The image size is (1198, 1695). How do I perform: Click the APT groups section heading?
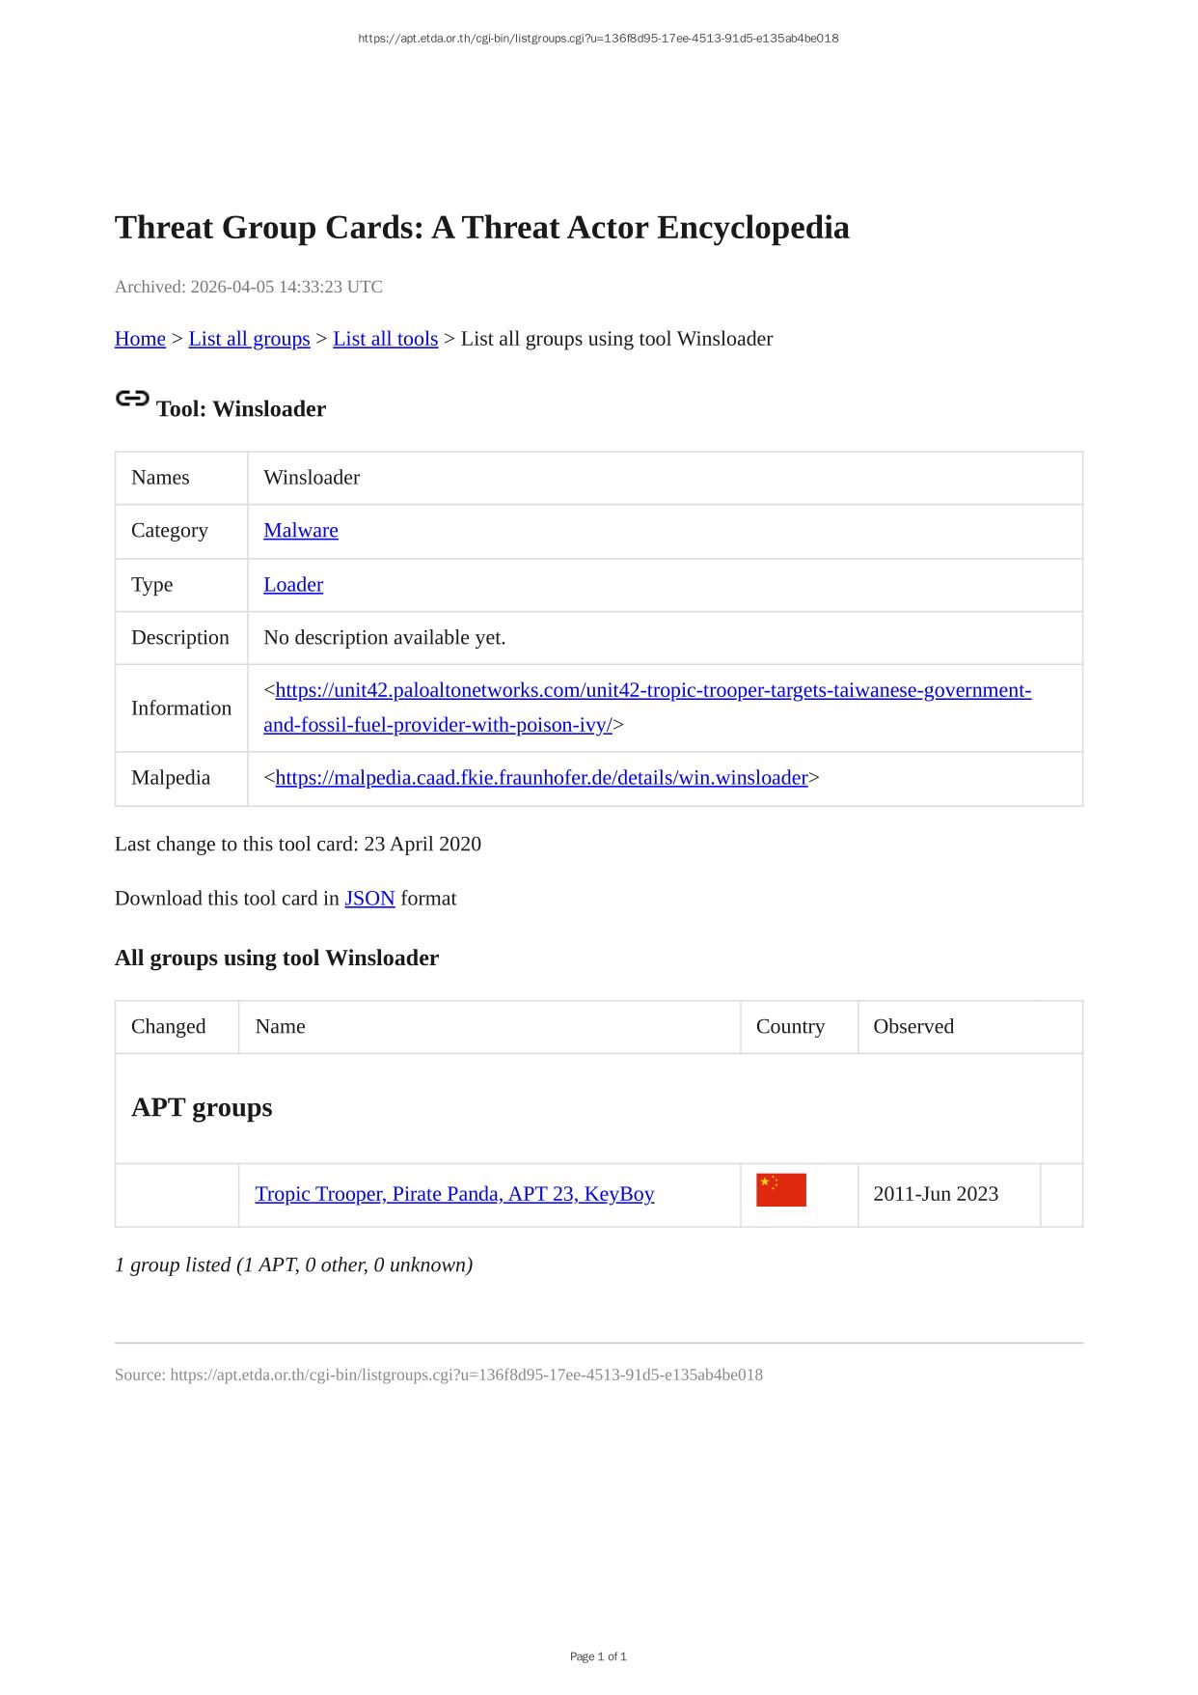[202, 1107]
